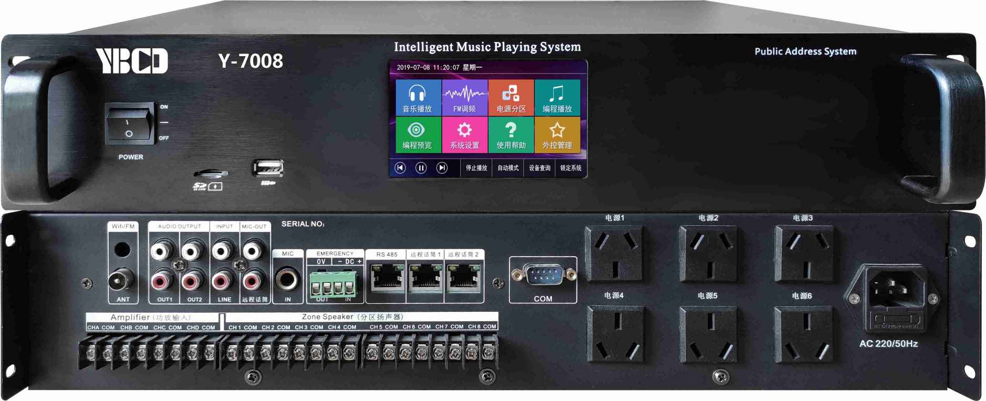Viewport: 986px width, 401px height.
Task: Pause playback with the round pause button
Action: [421, 167]
